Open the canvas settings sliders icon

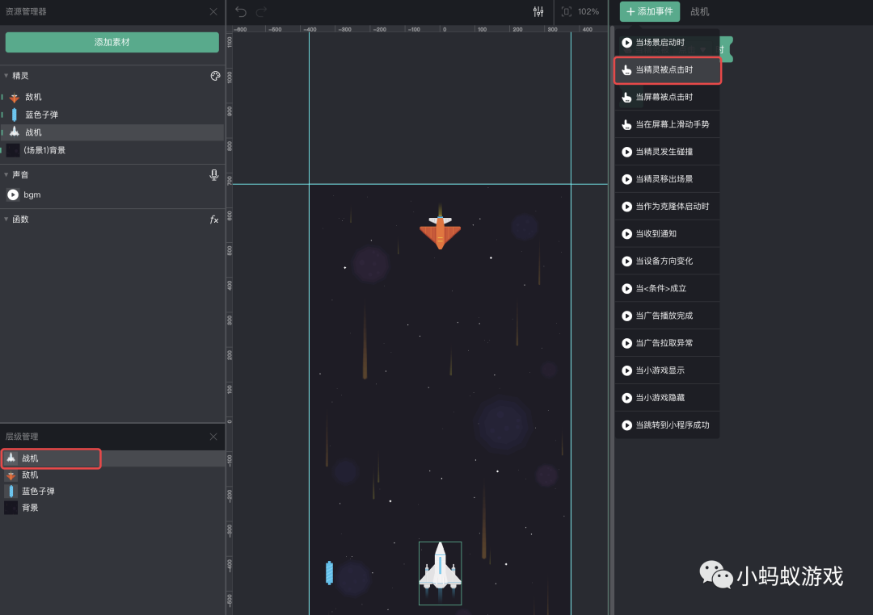coord(538,11)
